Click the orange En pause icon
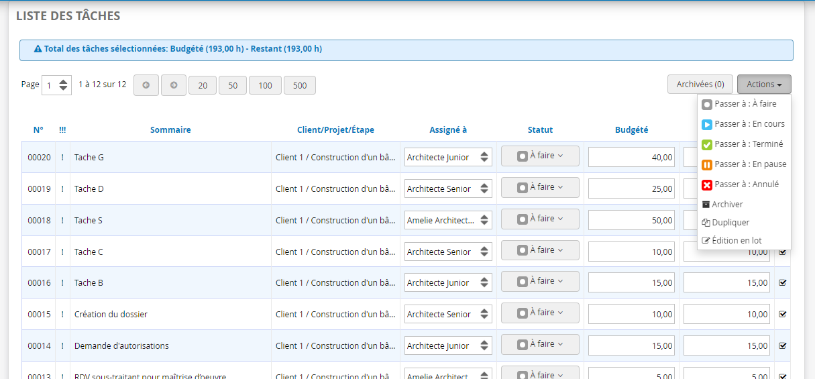This screenshot has width=815, height=379. click(707, 165)
